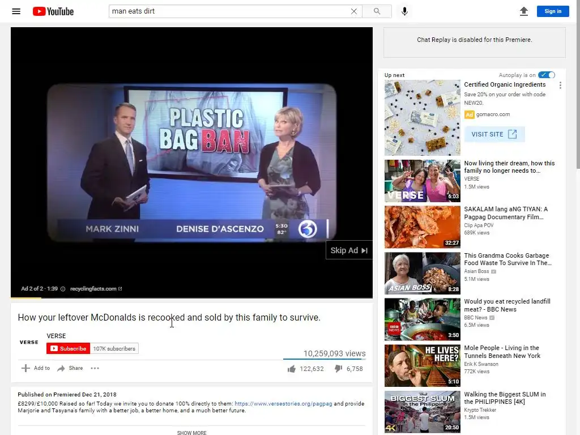
Task: Click the Asian Boss channel name
Action: pyautogui.click(x=476, y=271)
